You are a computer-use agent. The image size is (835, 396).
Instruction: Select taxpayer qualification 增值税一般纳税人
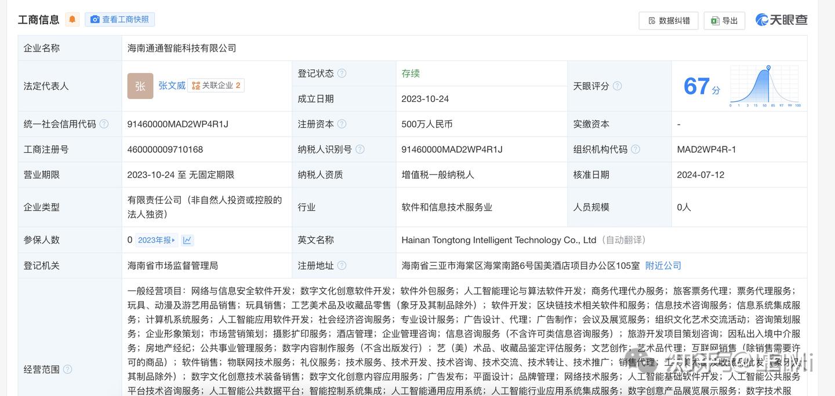coord(438,175)
